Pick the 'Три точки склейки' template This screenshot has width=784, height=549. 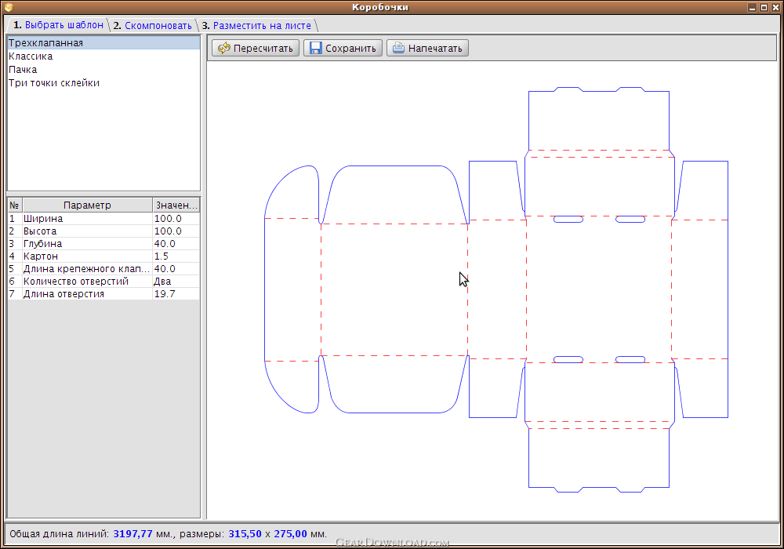coord(103,83)
